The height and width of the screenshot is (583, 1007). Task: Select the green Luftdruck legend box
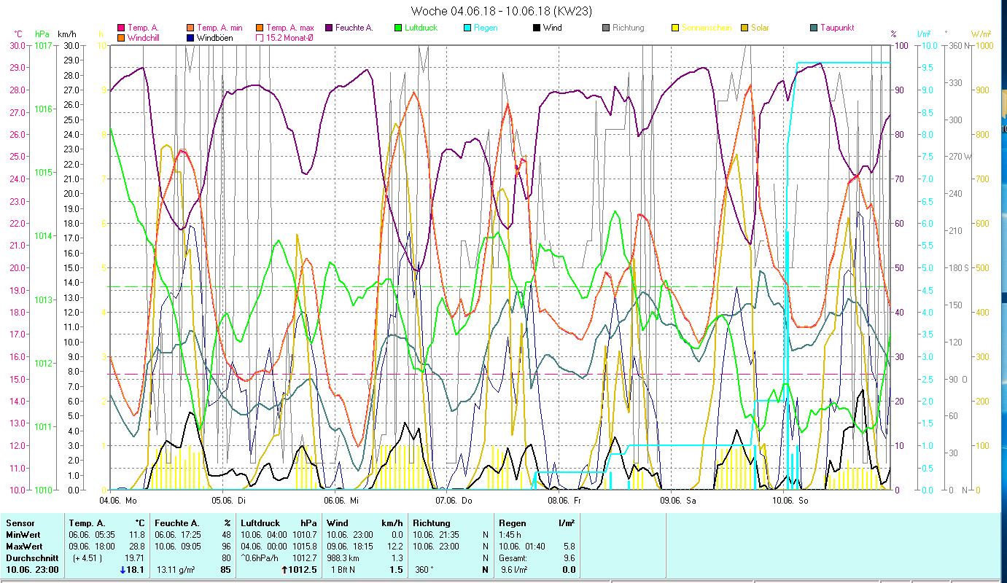[398, 28]
